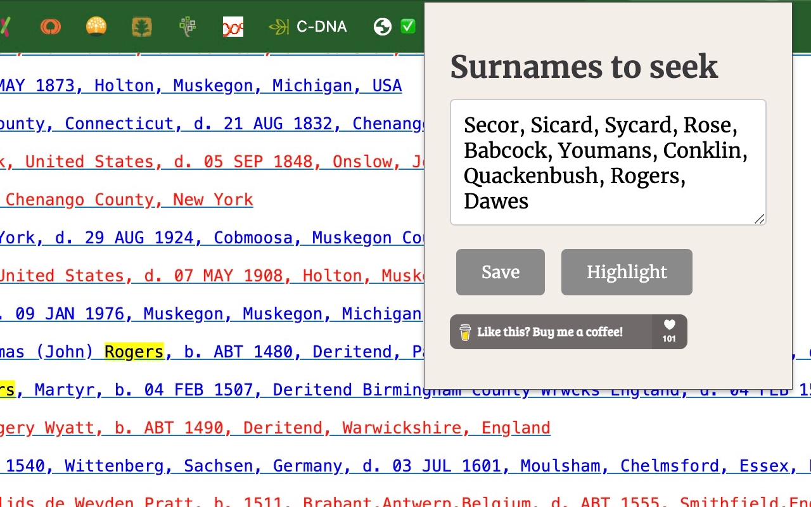Click inside the surnames text area
Image resolution: width=811 pixels, height=507 pixels.
[607, 162]
